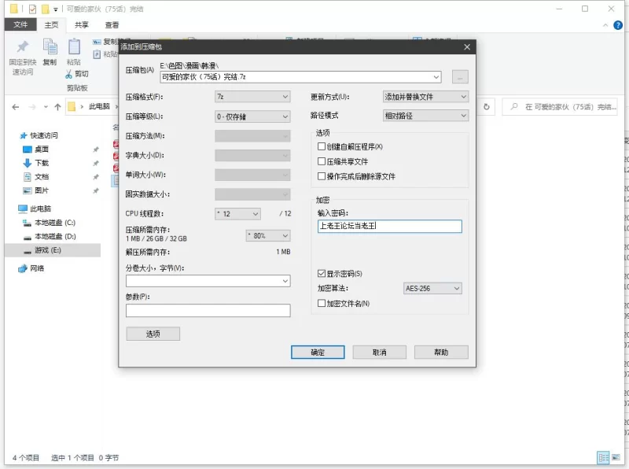Expand the archive name combo box arrow
Screen dimensions: 629x469
click(x=436, y=77)
